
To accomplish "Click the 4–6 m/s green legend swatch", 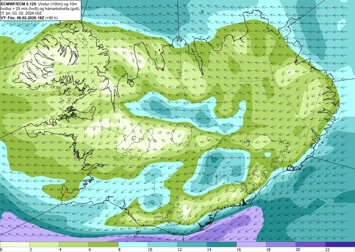I will pos(74,244).
